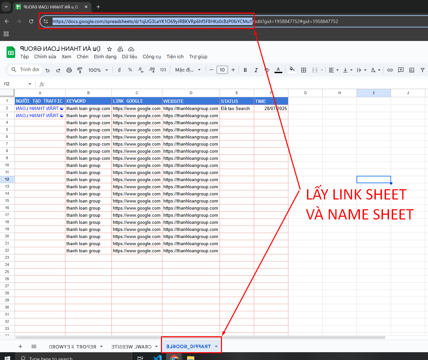
Task: Click the Google Sheets home logo
Action: [11, 52]
